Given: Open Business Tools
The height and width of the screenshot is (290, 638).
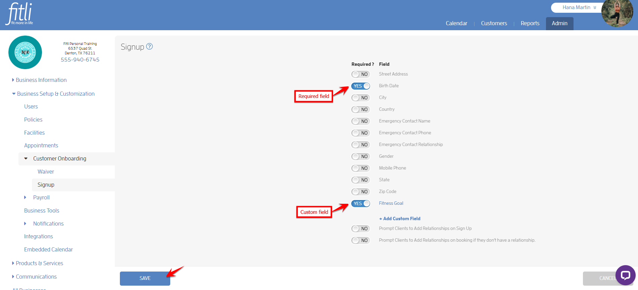Looking at the screenshot, I should coord(42,210).
